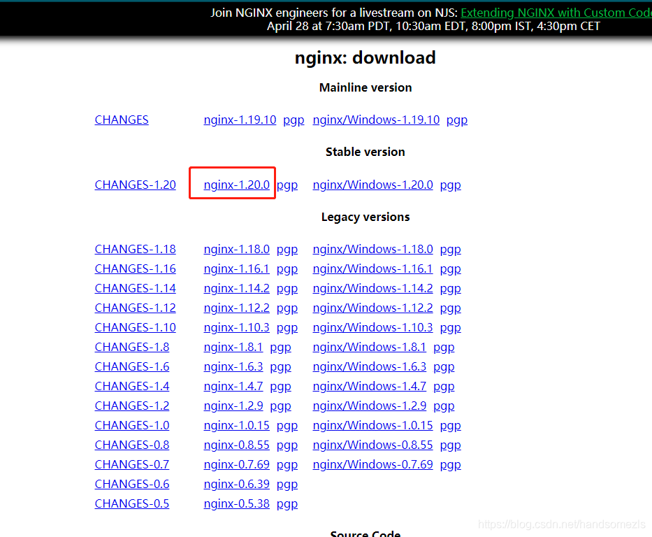Screen dimensions: 652x537
Task: Open pgp signature for nginx-1.20.0
Action: pos(287,185)
